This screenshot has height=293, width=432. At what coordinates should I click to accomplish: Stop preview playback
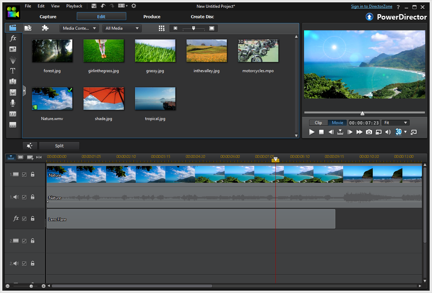click(x=322, y=132)
